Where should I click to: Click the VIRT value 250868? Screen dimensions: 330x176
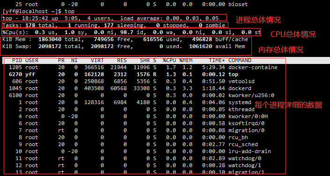94,82
